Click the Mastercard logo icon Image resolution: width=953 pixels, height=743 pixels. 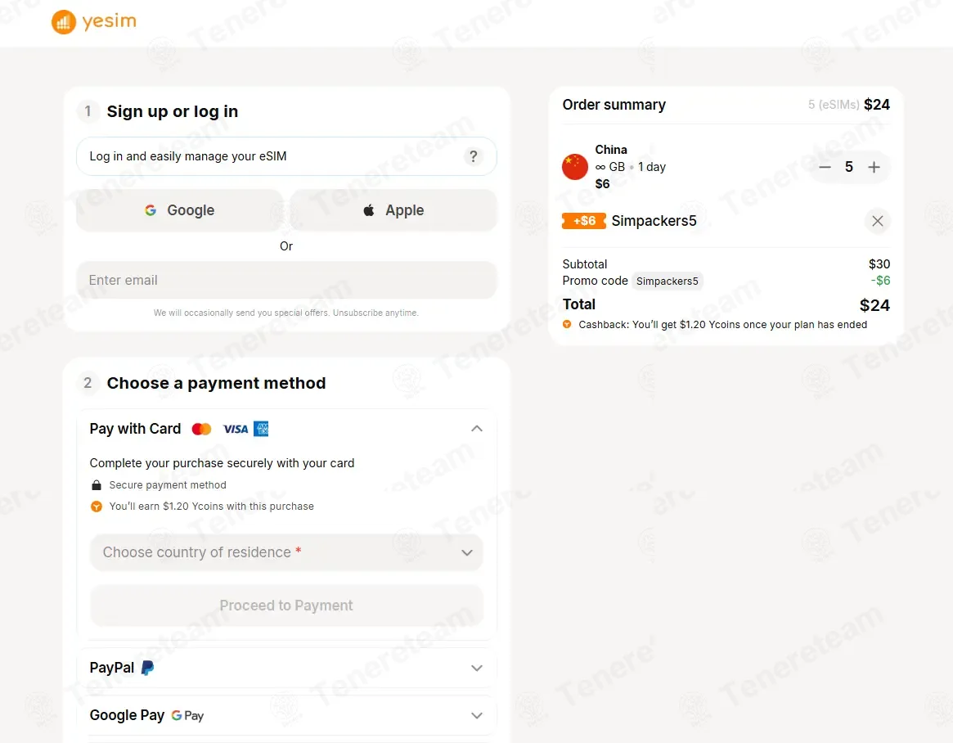[201, 430]
